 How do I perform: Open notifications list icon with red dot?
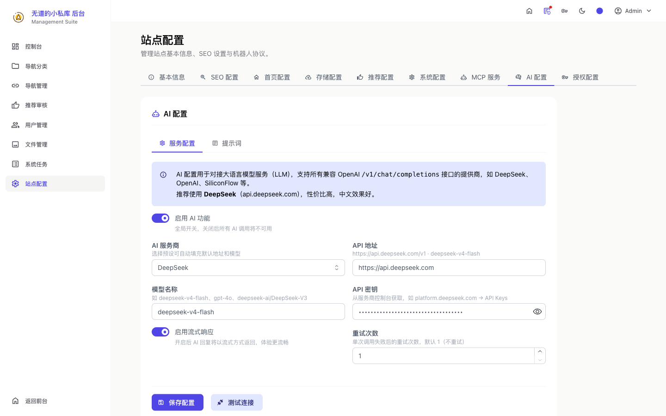point(547,11)
